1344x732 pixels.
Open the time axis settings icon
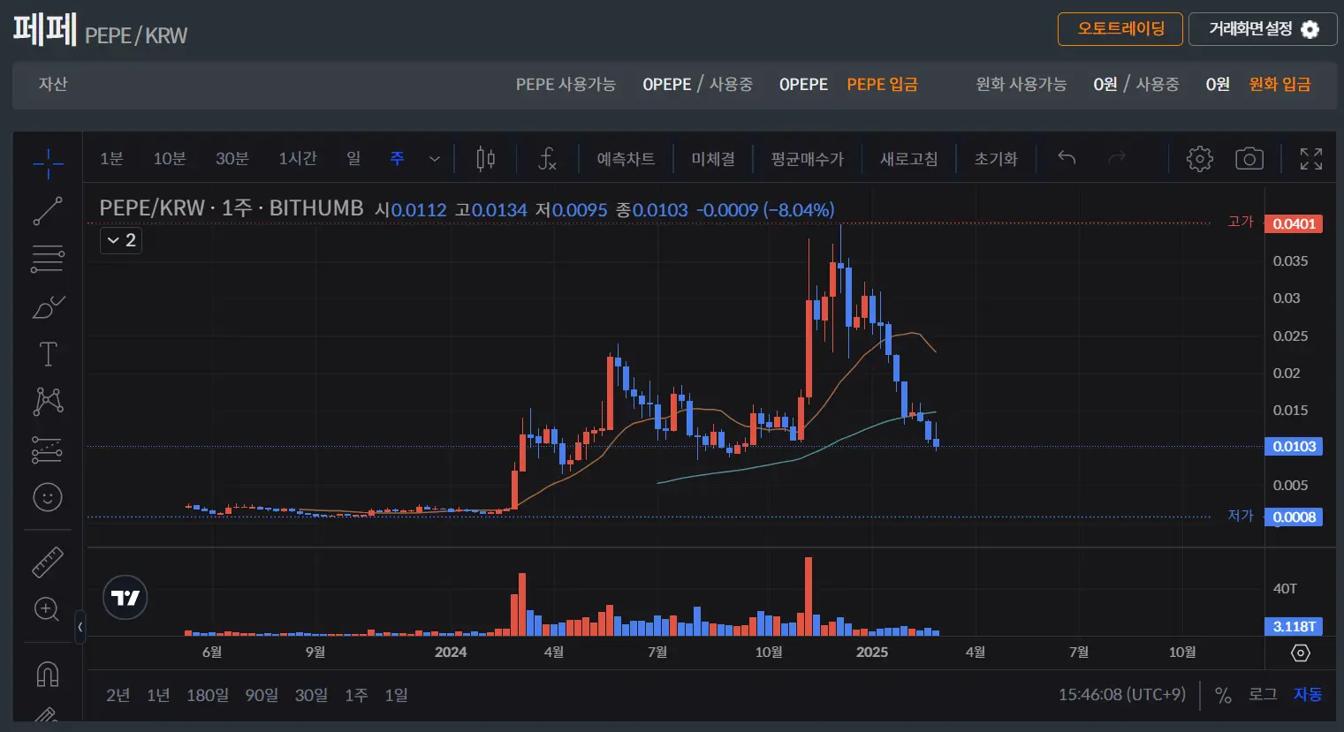click(1301, 653)
